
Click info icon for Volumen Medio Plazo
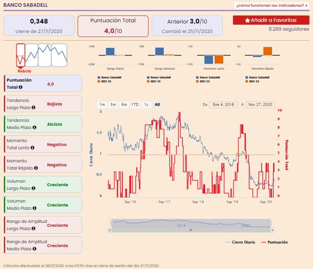(34, 208)
